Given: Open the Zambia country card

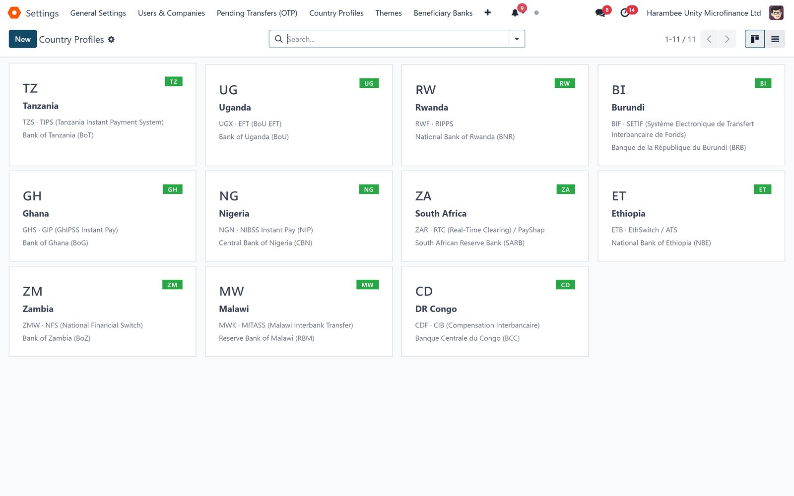Looking at the screenshot, I should click(102, 311).
